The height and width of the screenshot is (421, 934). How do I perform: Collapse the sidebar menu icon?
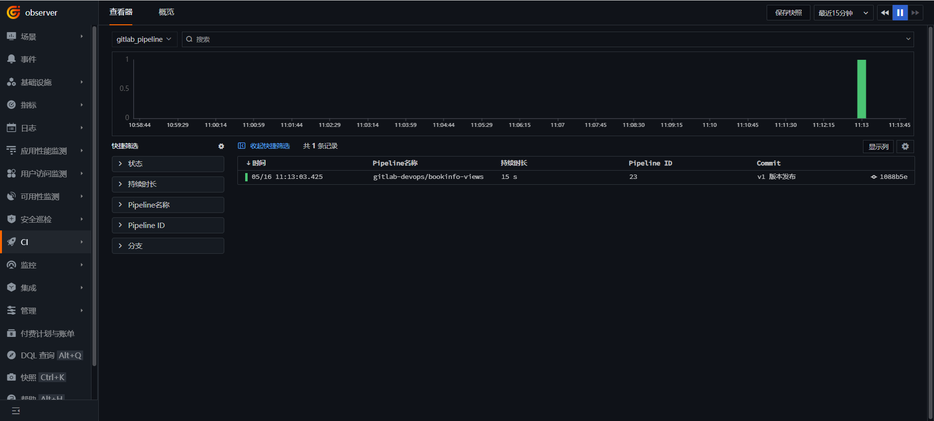pos(16,411)
